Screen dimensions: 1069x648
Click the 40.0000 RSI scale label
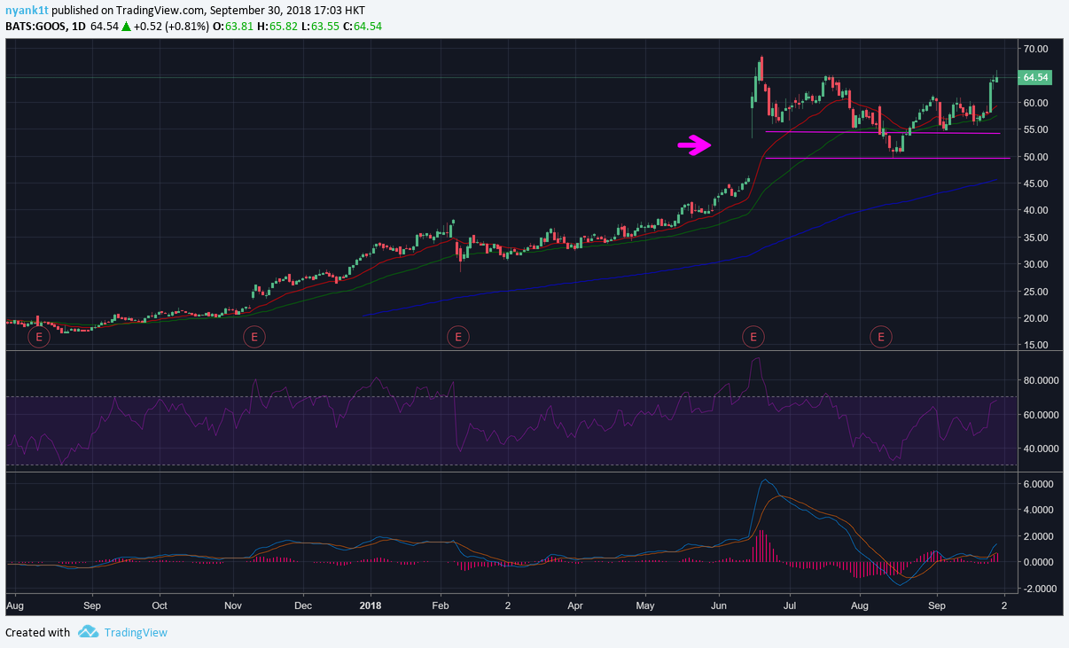1042,449
